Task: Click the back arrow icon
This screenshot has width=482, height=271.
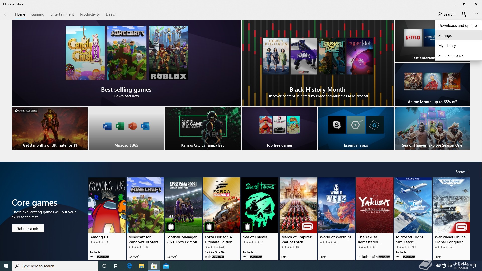Action: tap(6, 14)
